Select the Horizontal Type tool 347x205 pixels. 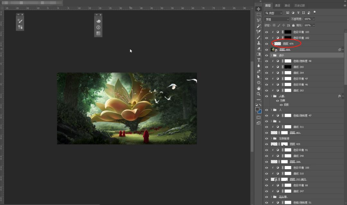[x=259, y=60]
